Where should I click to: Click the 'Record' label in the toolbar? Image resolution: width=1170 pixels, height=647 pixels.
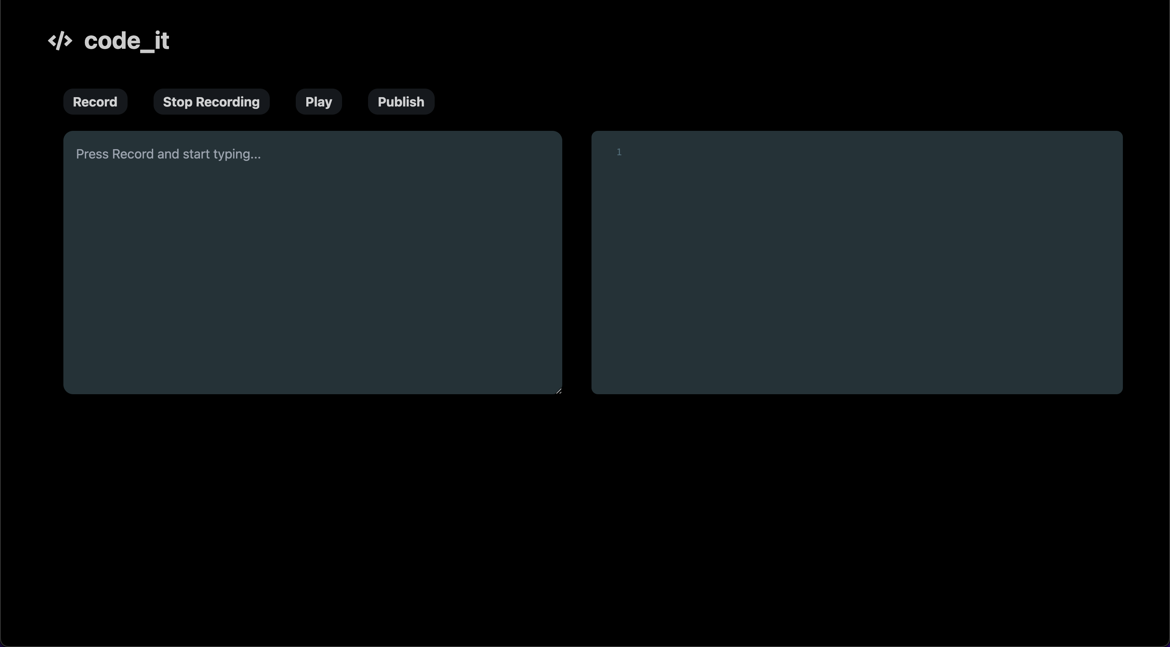[x=95, y=102]
